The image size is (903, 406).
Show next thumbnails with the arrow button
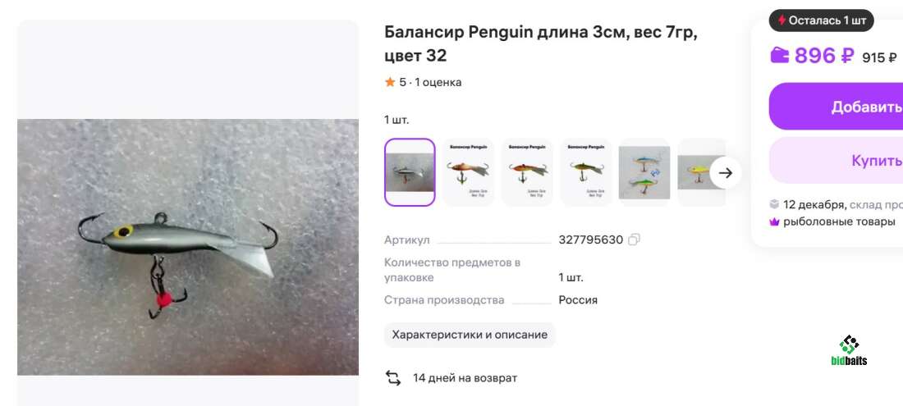[726, 172]
